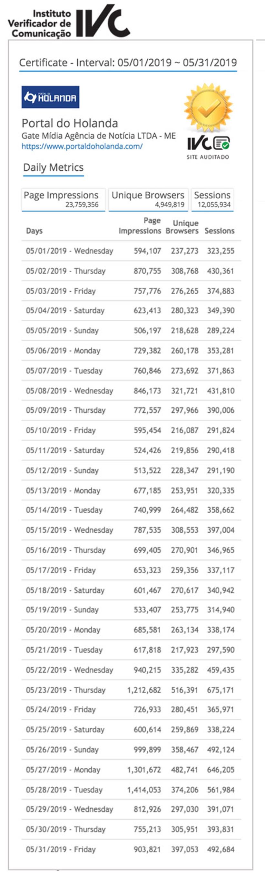265x887 pixels.
Task: Select the 05/23/2019 Thursday row
Action: (x=131, y=690)
